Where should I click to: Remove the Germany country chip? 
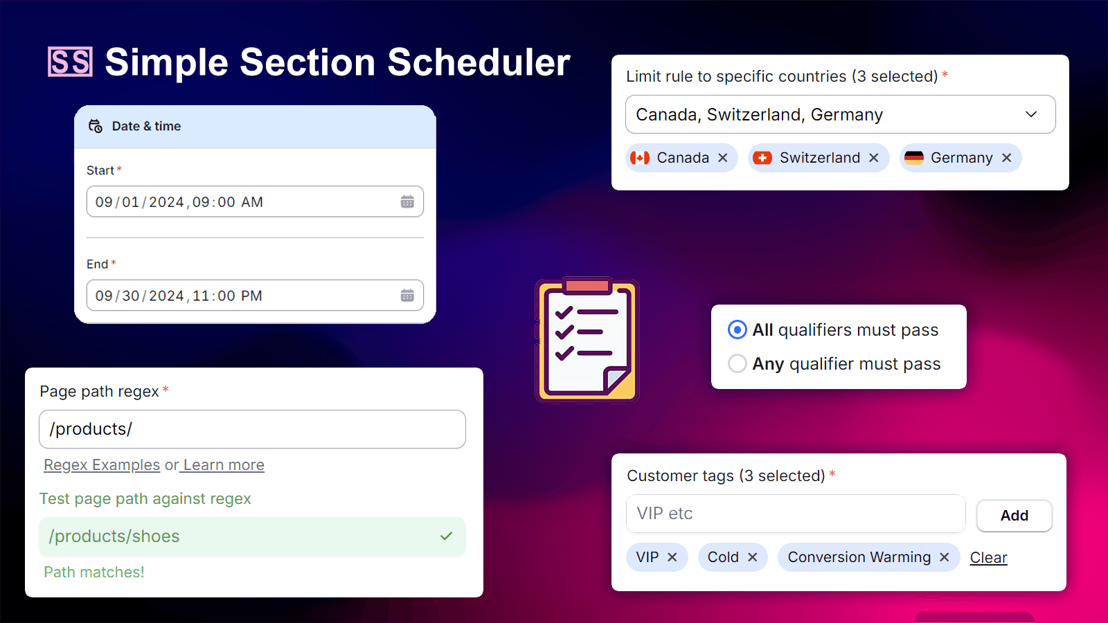click(x=1007, y=158)
